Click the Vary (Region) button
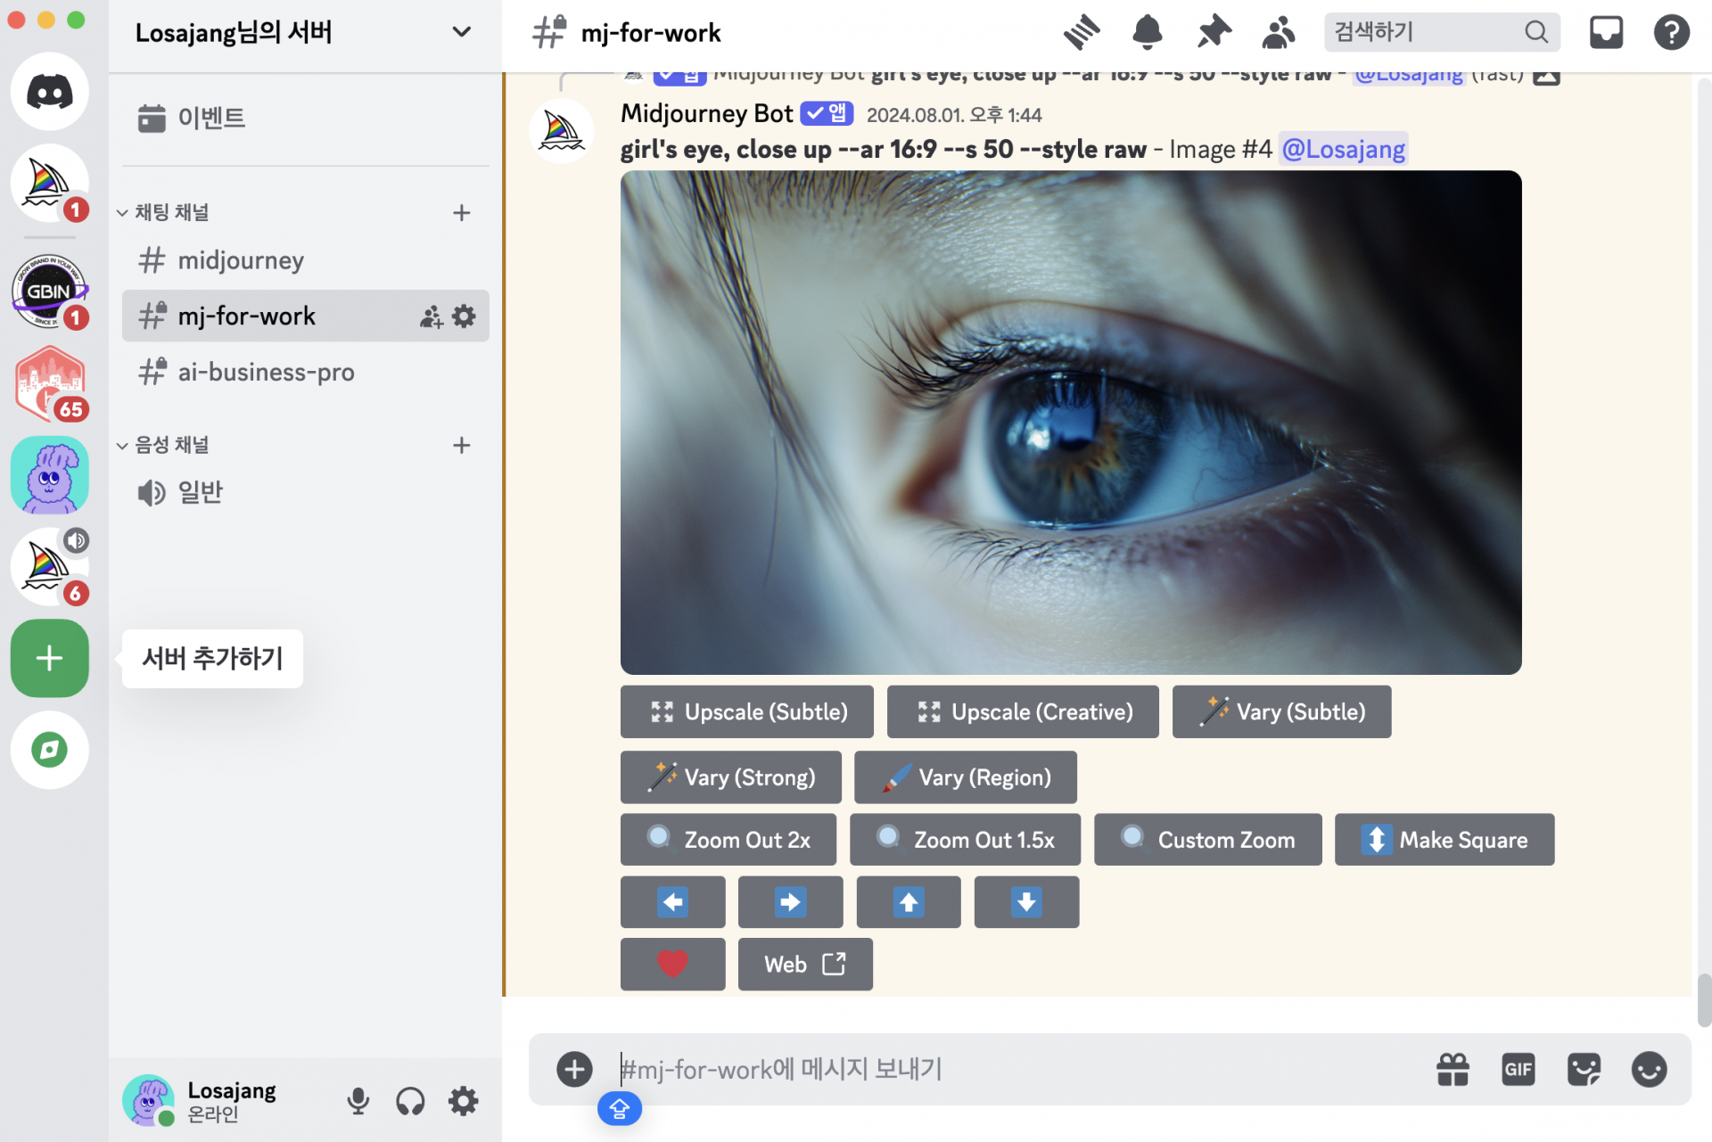 [965, 777]
